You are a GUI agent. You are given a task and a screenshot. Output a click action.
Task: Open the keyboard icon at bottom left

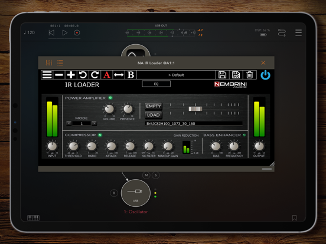(x=33, y=218)
